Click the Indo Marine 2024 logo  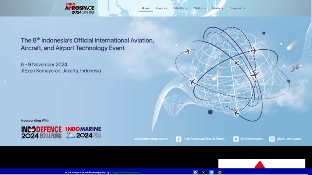(83, 132)
